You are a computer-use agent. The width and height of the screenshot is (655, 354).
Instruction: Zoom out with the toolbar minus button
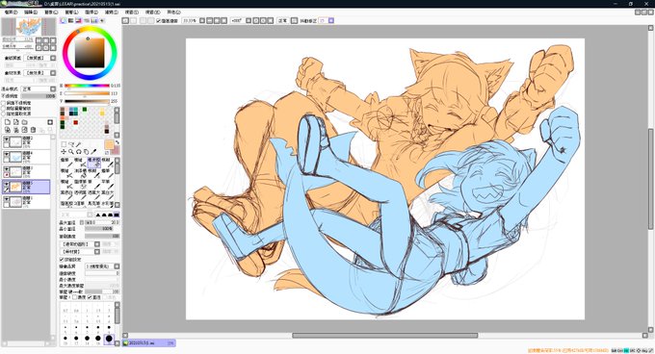pos(210,20)
